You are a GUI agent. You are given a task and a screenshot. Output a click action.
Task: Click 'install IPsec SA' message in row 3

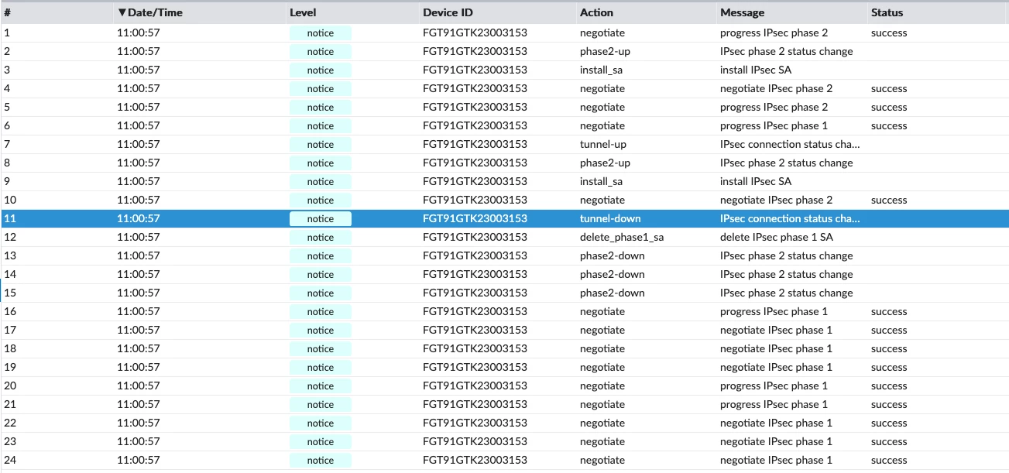756,70
